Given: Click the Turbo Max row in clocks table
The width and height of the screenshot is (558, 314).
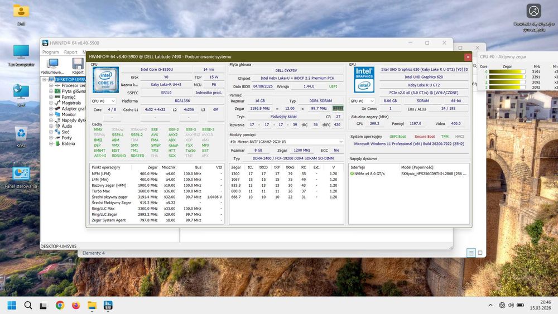Looking at the screenshot, I should (157, 191).
